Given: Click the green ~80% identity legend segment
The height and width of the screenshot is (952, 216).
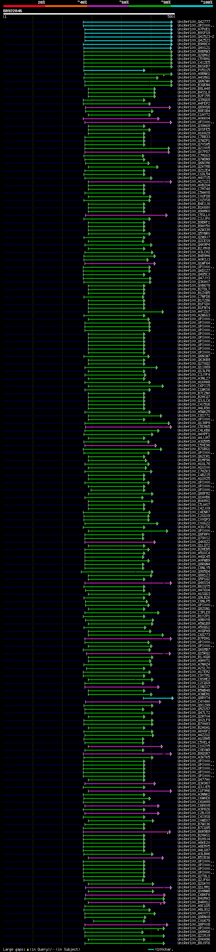Looking at the screenshot, I should pos(150,6).
